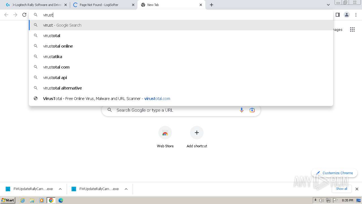
Task: Close the Logitech Rally Software tab
Action: click(66, 5)
